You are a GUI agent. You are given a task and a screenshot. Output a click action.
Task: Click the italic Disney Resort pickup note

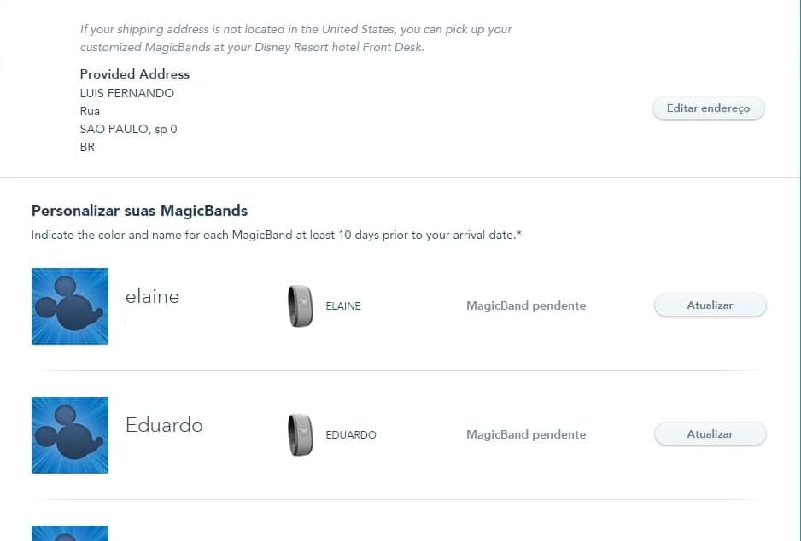tap(295, 38)
